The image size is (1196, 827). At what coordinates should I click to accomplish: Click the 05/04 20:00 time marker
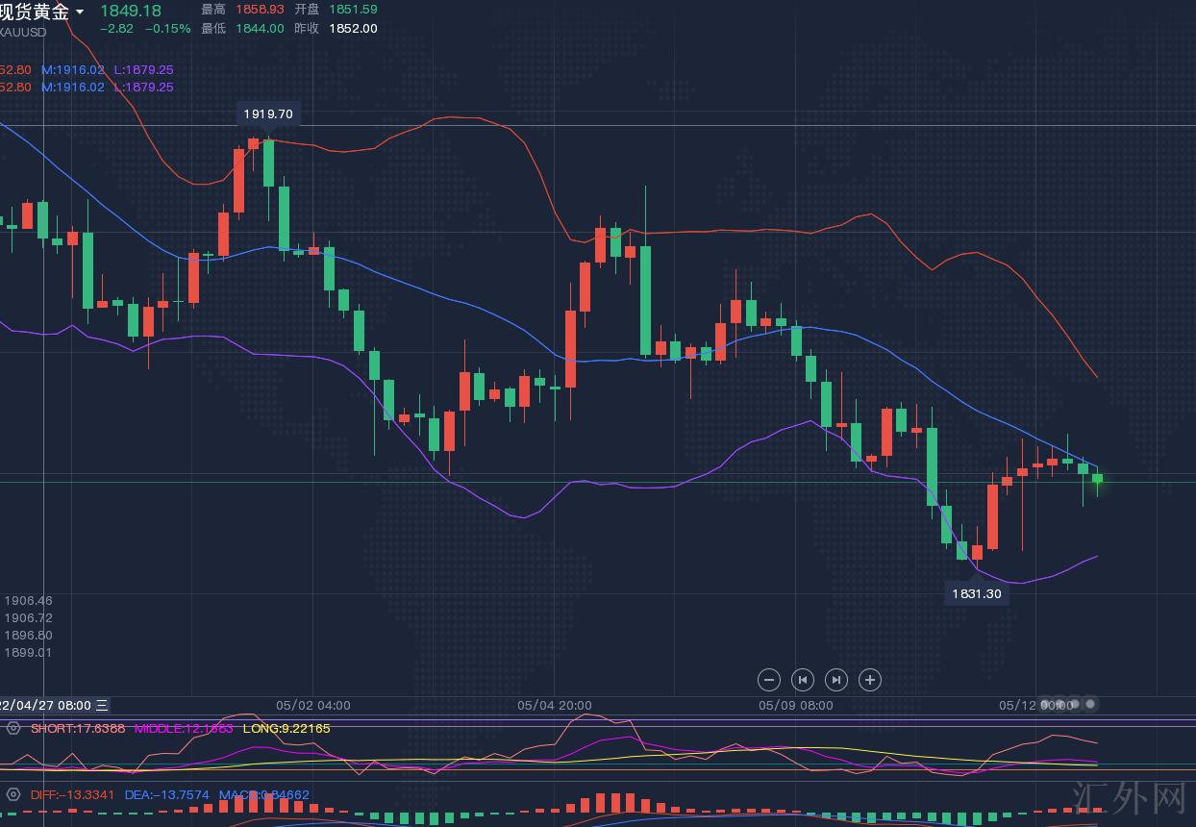(x=555, y=705)
